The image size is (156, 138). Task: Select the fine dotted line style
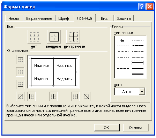pos(123,46)
